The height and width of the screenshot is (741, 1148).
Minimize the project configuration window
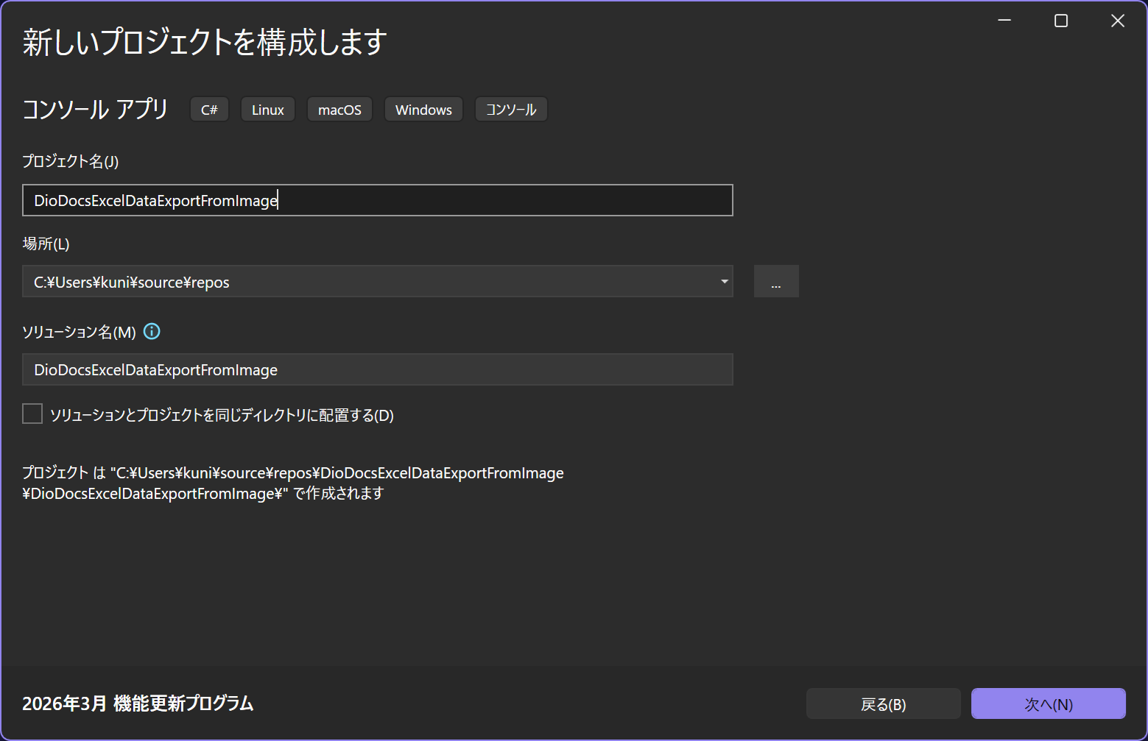pos(1004,21)
